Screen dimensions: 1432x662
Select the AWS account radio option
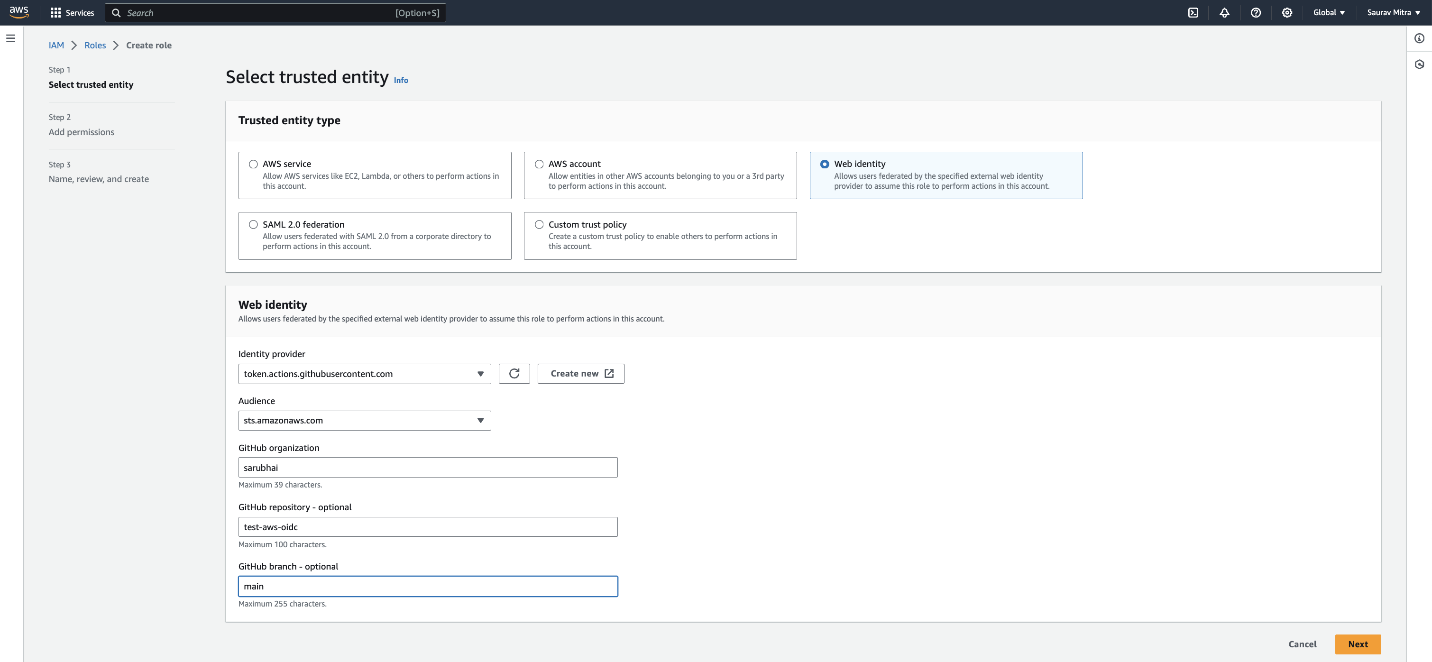pyautogui.click(x=539, y=164)
